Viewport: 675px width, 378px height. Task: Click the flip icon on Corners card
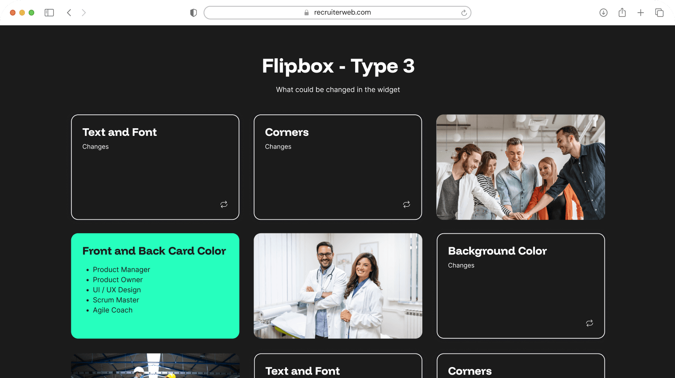[406, 204]
